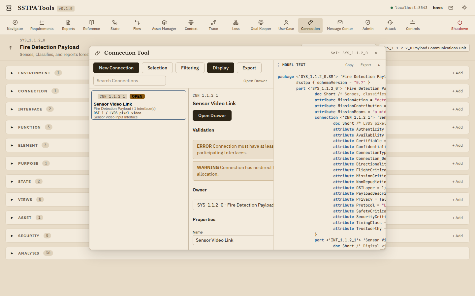Switch to the Selection tab

(x=157, y=68)
